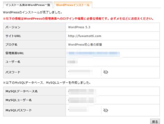This screenshot has height=124, width=164.
Task: Click the 戻る button
Action: coord(155,122)
